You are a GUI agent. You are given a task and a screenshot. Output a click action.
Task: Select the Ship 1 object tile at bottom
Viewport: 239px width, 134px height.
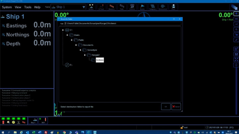pos(33,121)
